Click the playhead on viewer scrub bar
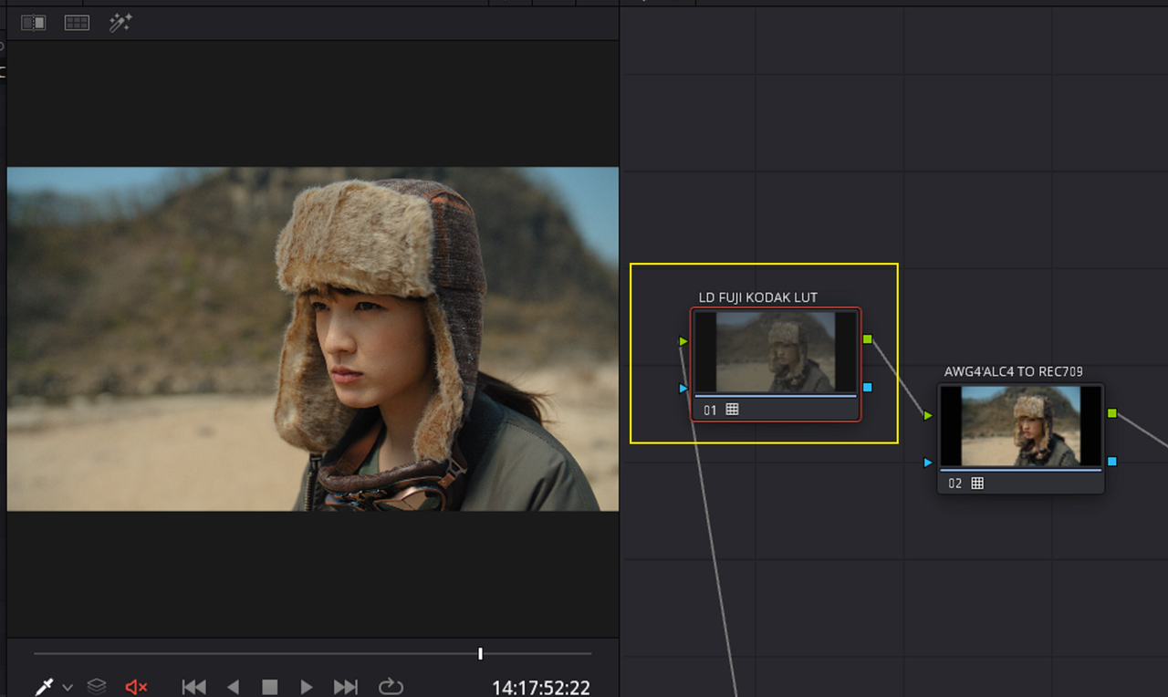Viewport: 1168px width, 697px height. (480, 653)
